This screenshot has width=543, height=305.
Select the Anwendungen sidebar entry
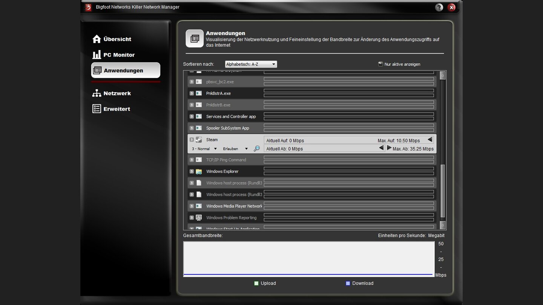click(126, 70)
